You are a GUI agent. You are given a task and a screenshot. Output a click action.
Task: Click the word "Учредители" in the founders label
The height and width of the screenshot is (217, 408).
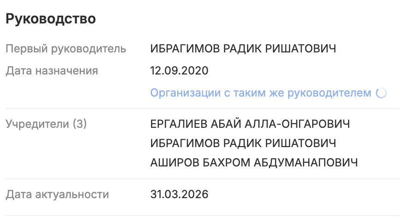[x=37, y=124]
